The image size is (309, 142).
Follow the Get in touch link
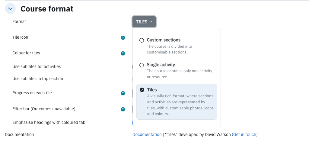pyautogui.click(x=244, y=134)
